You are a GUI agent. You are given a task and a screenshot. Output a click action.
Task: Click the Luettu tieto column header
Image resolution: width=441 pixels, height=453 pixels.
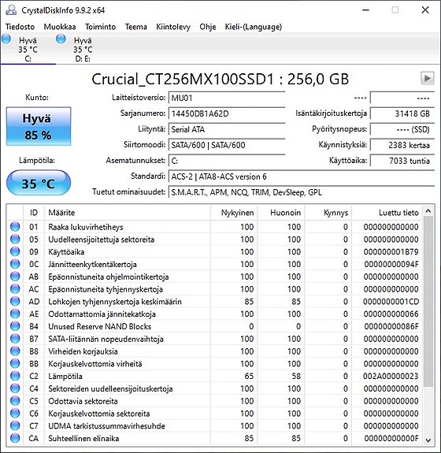[x=387, y=213]
